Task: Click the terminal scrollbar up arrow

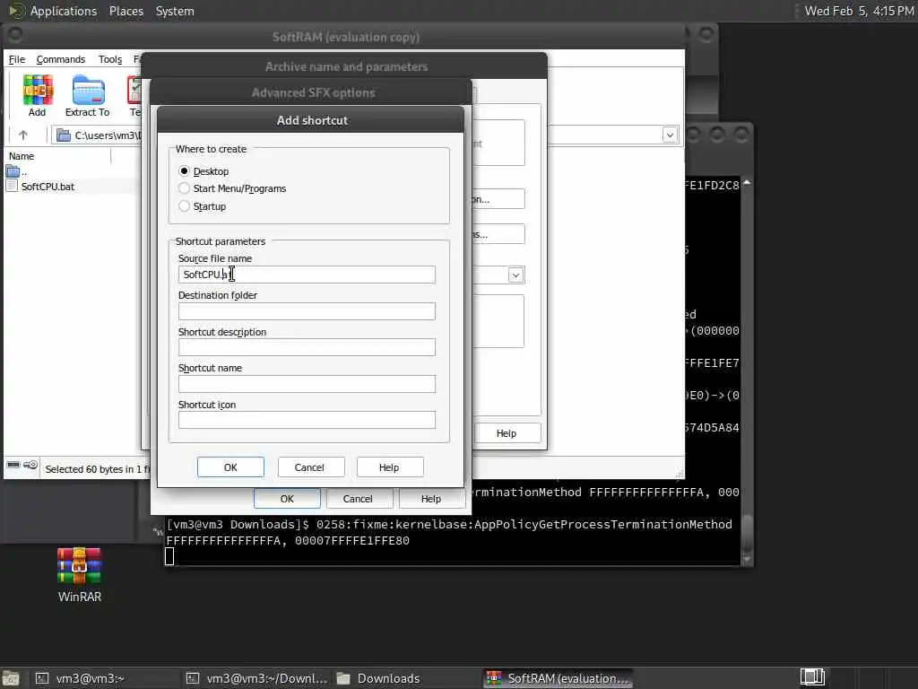Action: 747,183
